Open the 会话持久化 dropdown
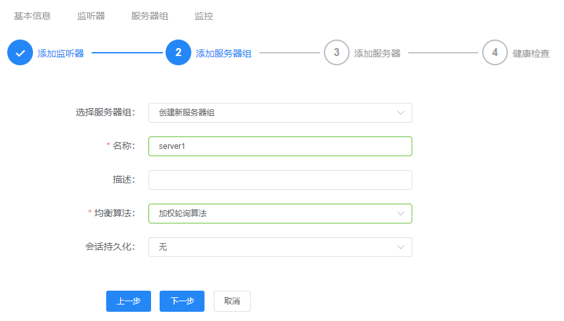Screen dimensions: 564x321 point(280,247)
